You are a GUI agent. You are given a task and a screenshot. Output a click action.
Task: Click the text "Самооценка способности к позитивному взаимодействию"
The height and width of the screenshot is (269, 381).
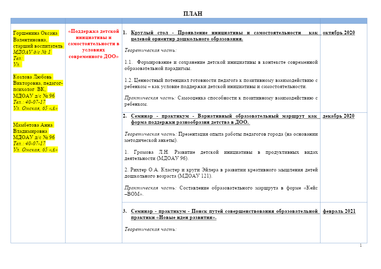247,98
